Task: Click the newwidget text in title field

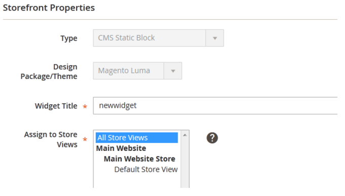Action: click(x=118, y=105)
